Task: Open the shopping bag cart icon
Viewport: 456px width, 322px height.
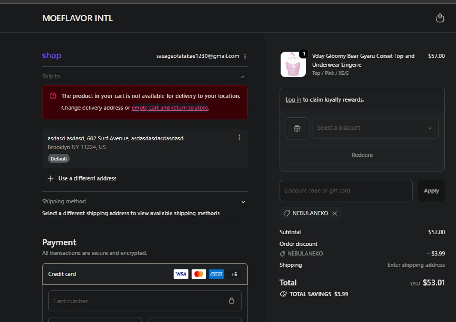Action: pyautogui.click(x=440, y=18)
